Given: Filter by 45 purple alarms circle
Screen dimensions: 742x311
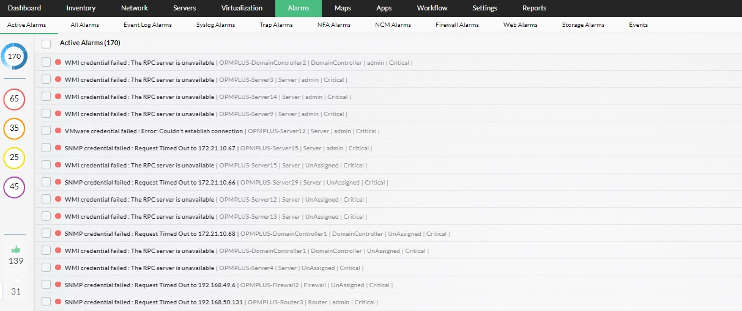Looking at the screenshot, I should point(14,187).
